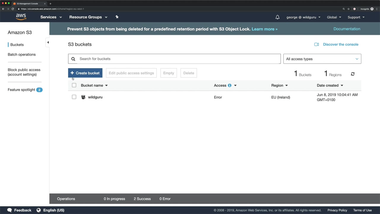Image resolution: width=380 pixels, height=214 pixels.
Task: Click the Feedback speech bubble icon
Action: (9, 210)
